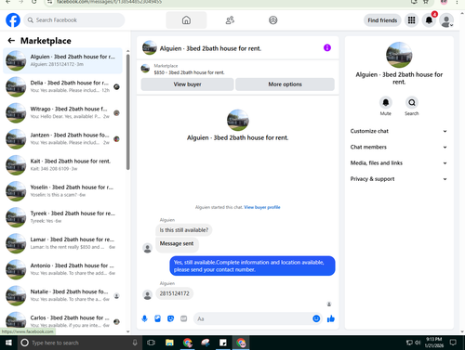Image resolution: width=465 pixels, height=350 pixels.
Task: Click the 'Is this still available?' message
Action: [184, 230]
